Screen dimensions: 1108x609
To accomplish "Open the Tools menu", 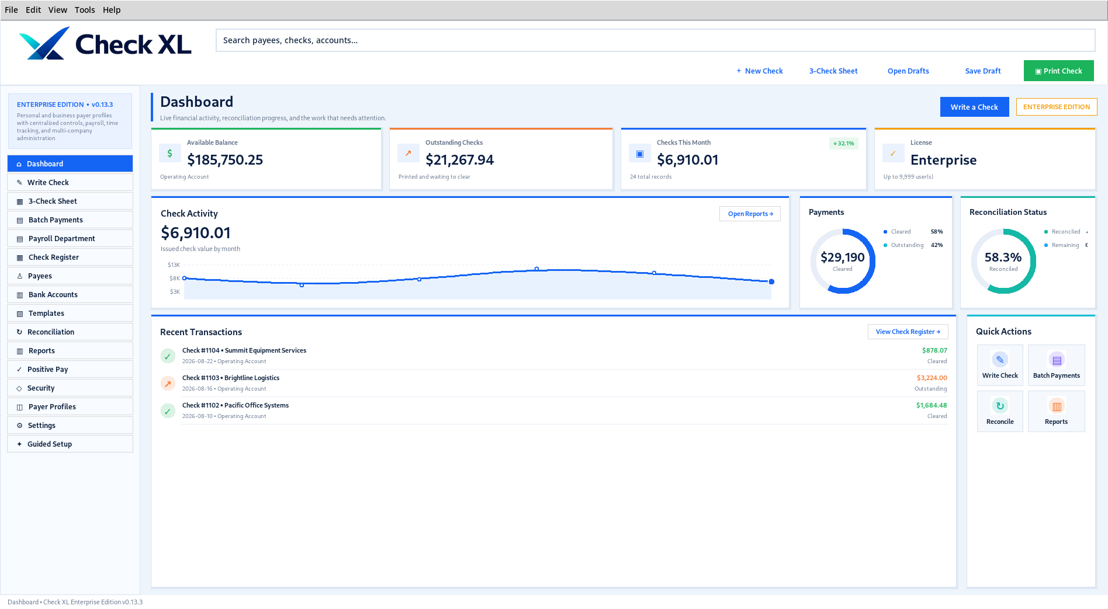I will [85, 10].
